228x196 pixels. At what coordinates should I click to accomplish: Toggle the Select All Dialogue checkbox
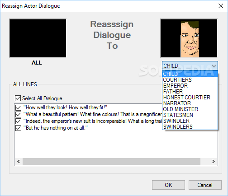pos(18,98)
